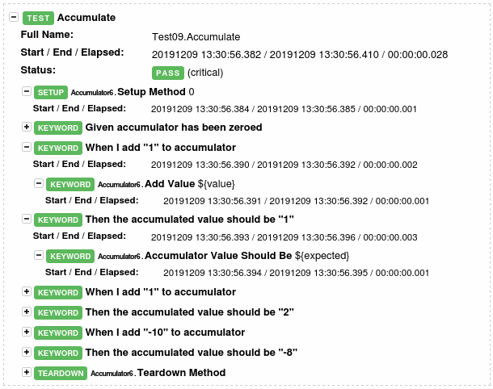
Task: Click the green PASS status badge
Action: [168, 73]
